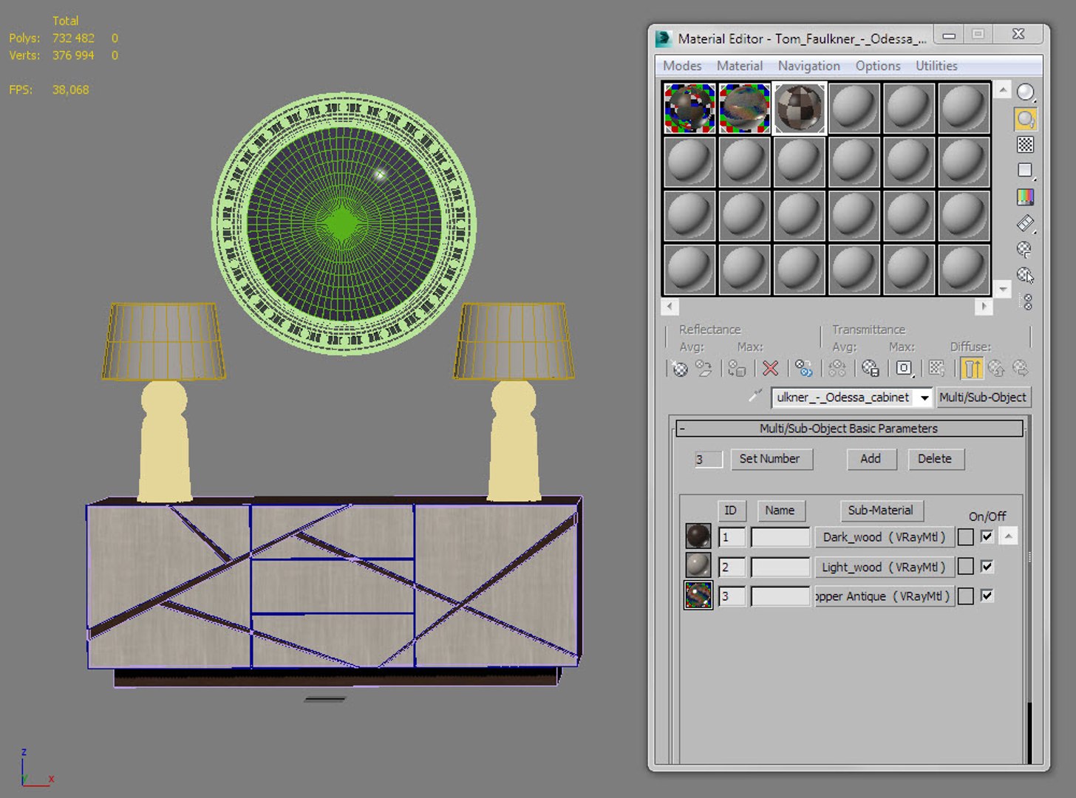Toggle the Backlight icon
Image resolution: width=1076 pixels, height=798 pixels.
click(x=1025, y=118)
